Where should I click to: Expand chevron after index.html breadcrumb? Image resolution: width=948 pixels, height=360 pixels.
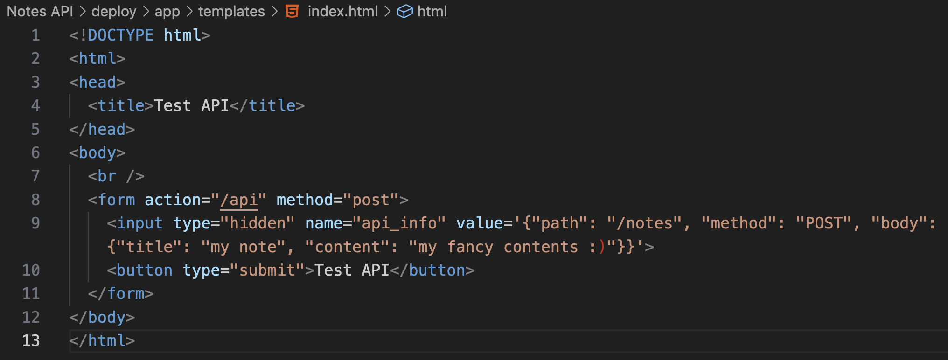387,11
